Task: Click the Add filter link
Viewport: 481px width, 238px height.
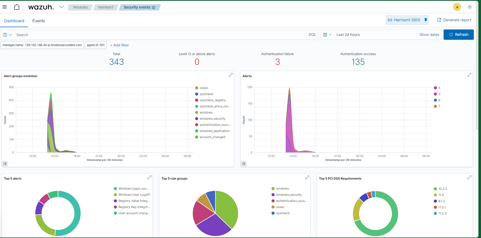Action: click(119, 45)
